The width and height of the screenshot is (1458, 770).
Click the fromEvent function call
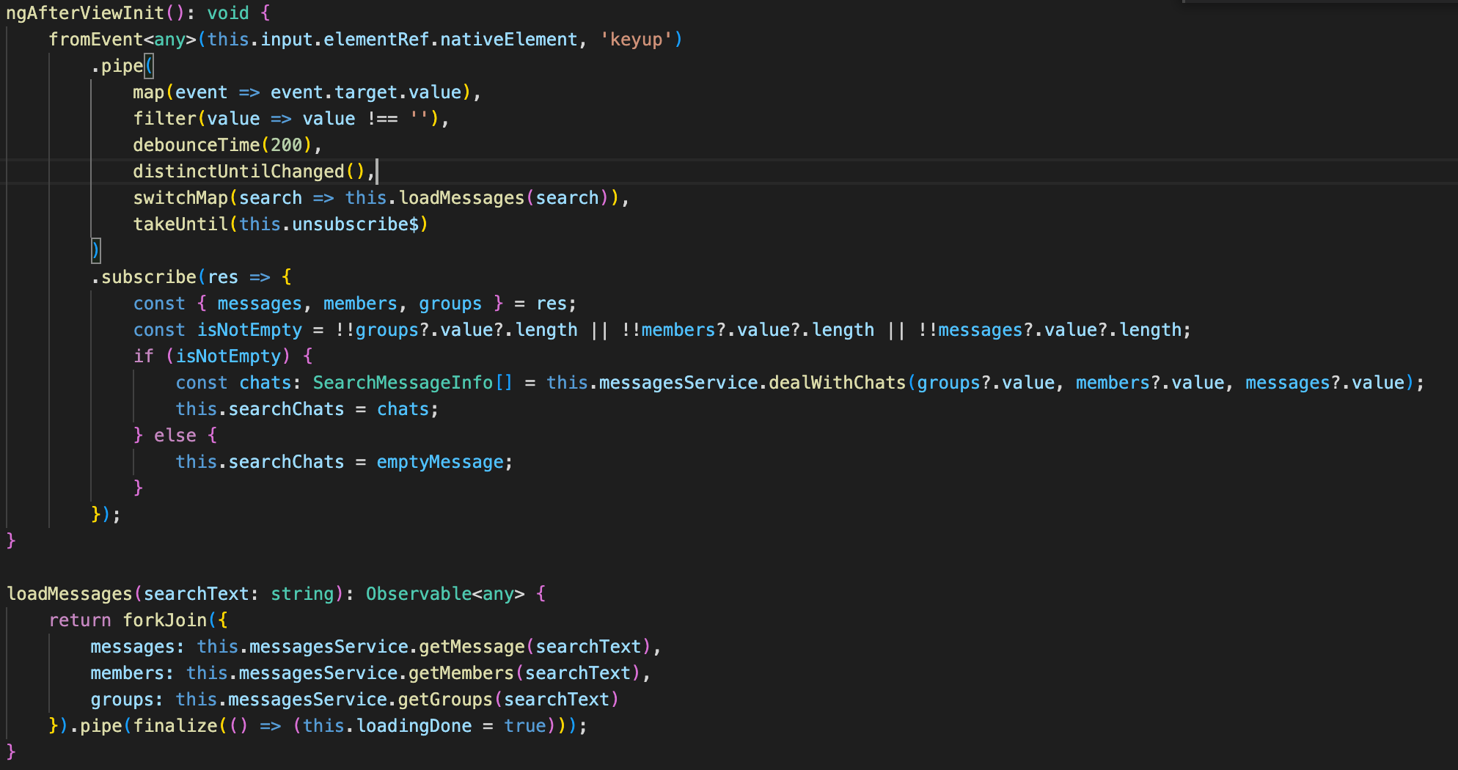click(95, 40)
